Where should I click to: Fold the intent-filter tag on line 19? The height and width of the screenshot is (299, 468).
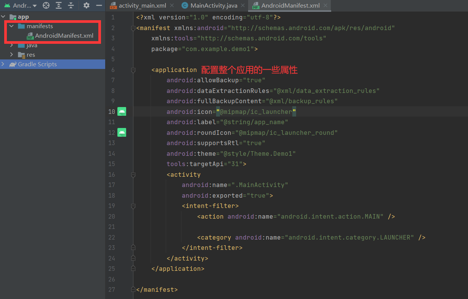click(133, 206)
